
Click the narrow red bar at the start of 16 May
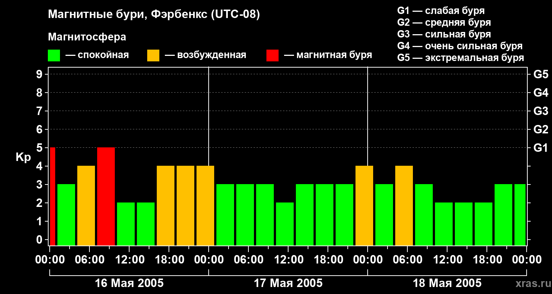52,196
